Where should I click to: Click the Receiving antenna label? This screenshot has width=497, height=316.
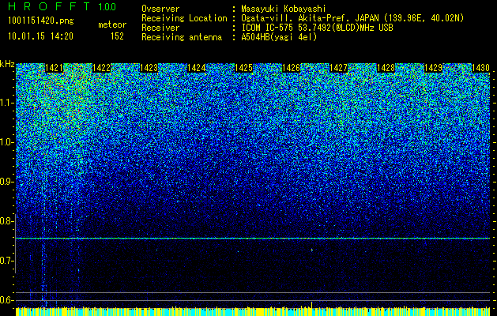[x=182, y=37]
